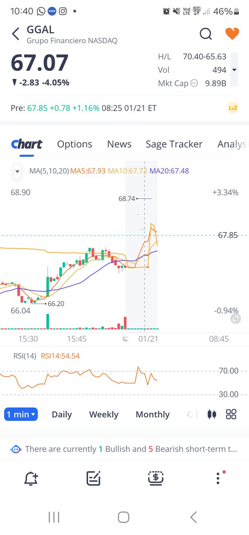Open the candlestick chart type icon
This screenshot has height=535, width=249.
click(212, 414)
